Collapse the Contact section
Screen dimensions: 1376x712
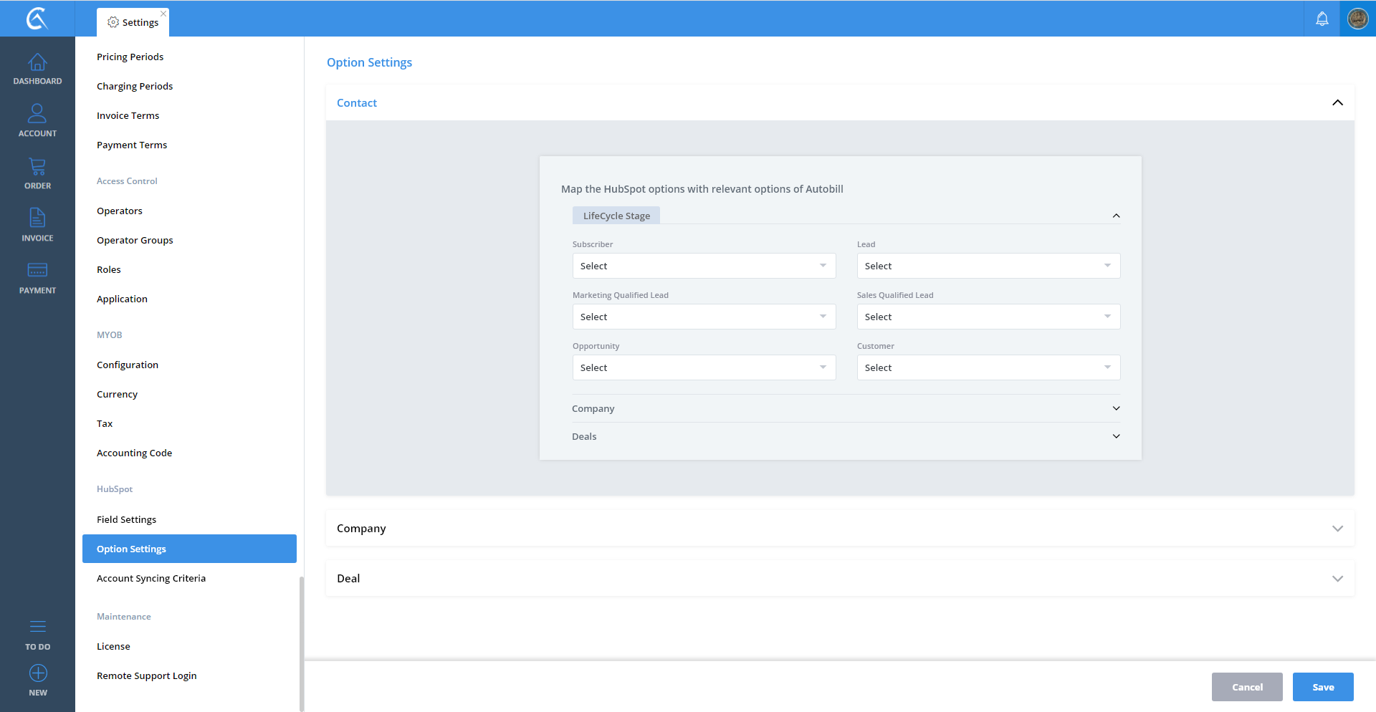coord(1337,102)
